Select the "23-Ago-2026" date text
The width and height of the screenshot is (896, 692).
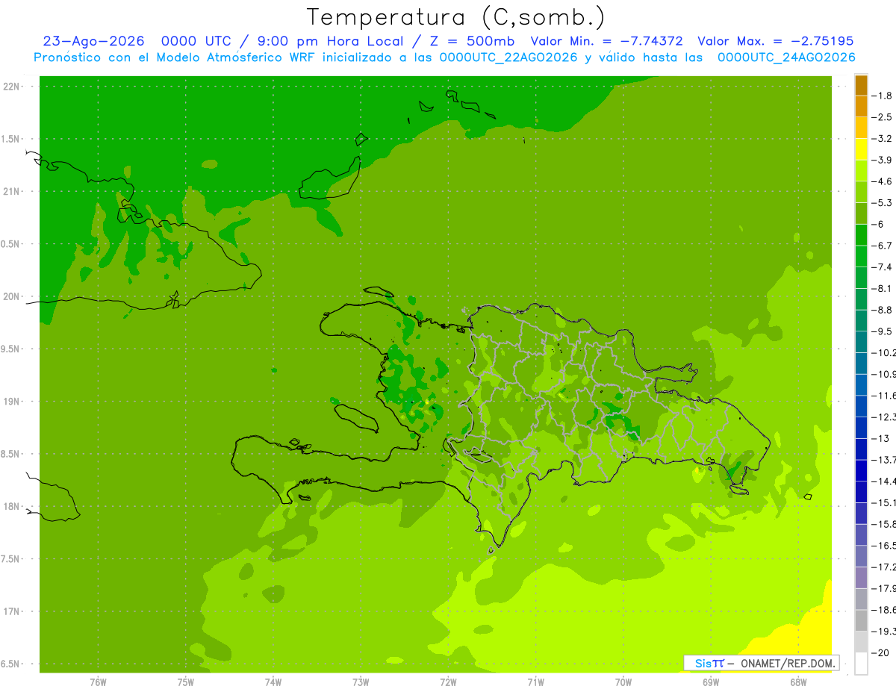tap(93, 41)
